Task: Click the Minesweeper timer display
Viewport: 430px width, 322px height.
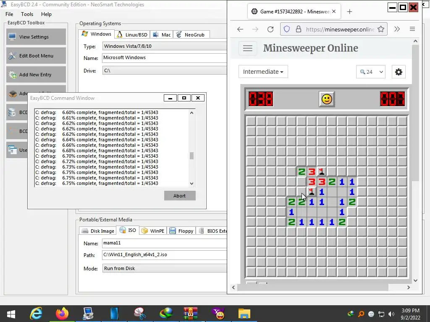Action: [393, 99]
